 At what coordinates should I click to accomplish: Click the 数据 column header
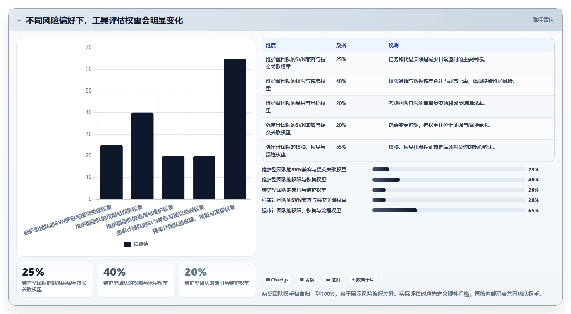[341, 45]
